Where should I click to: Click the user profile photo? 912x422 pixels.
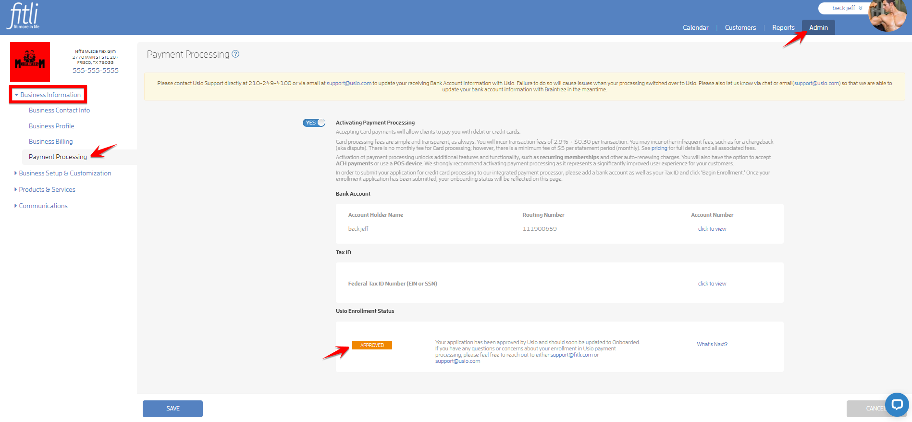(x=887, y=15)
